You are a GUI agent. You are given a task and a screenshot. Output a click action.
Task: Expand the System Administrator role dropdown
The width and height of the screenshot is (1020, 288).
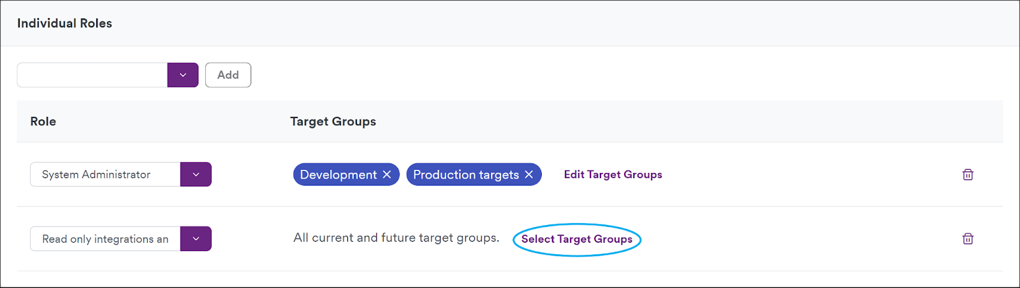tap(196, 174)
